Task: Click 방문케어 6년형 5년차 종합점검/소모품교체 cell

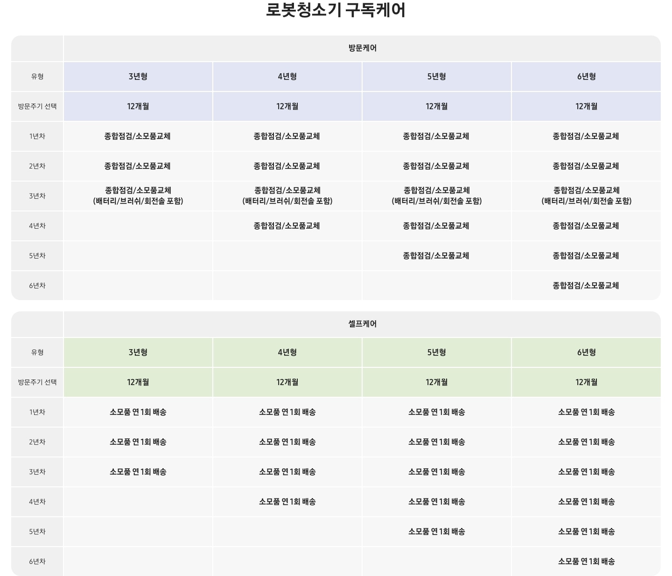Action: pos(586,256)
